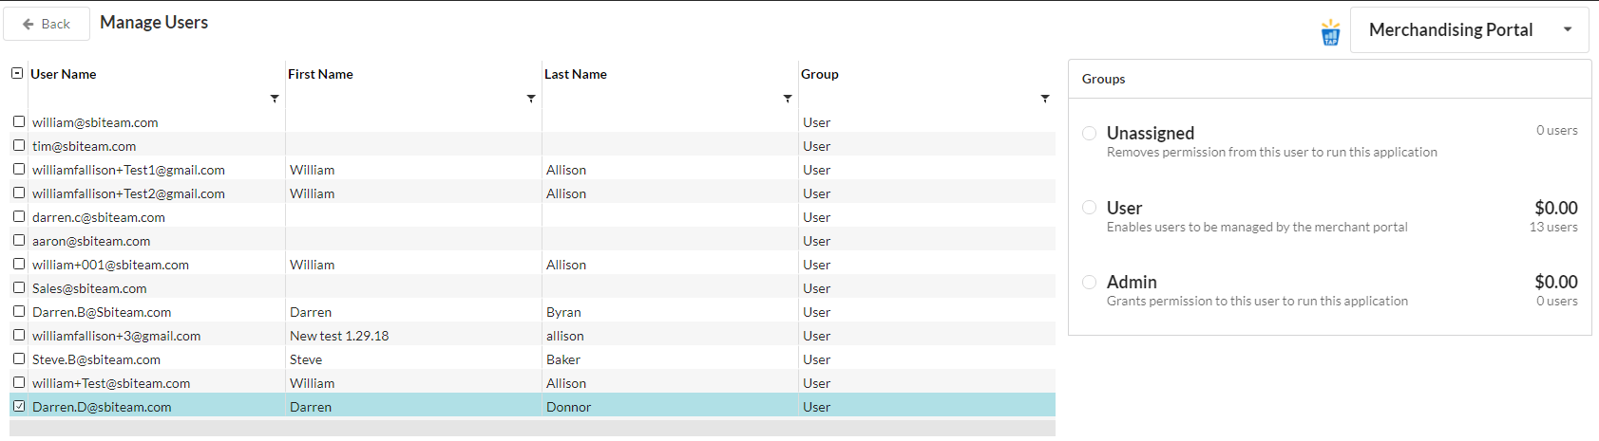Viewport: 1599px width, 441px height.
Task: Open the User Name column filter
Action: point(275,99)
